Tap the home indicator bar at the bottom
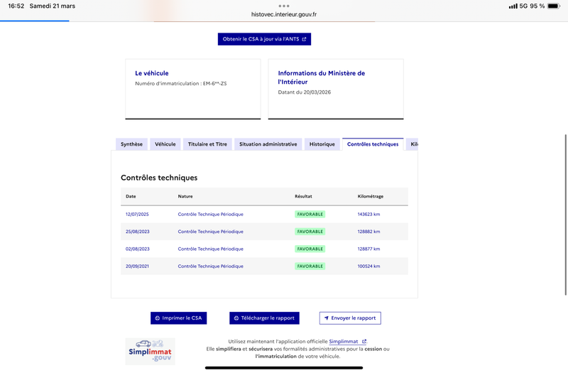 click(x=283, y=368)
